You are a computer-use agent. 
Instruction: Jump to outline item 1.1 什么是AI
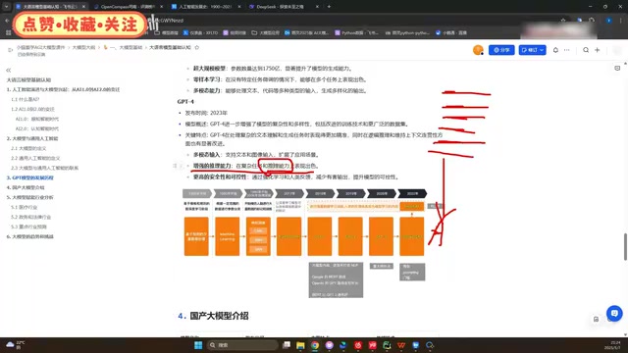point(25,99)
